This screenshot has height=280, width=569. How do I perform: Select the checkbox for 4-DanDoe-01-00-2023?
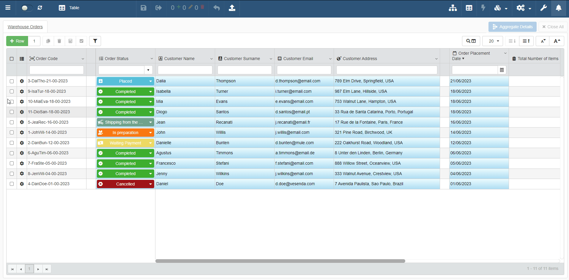(12, 184)
